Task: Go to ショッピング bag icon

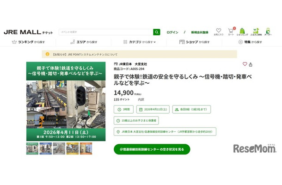Action: point(242,31)
